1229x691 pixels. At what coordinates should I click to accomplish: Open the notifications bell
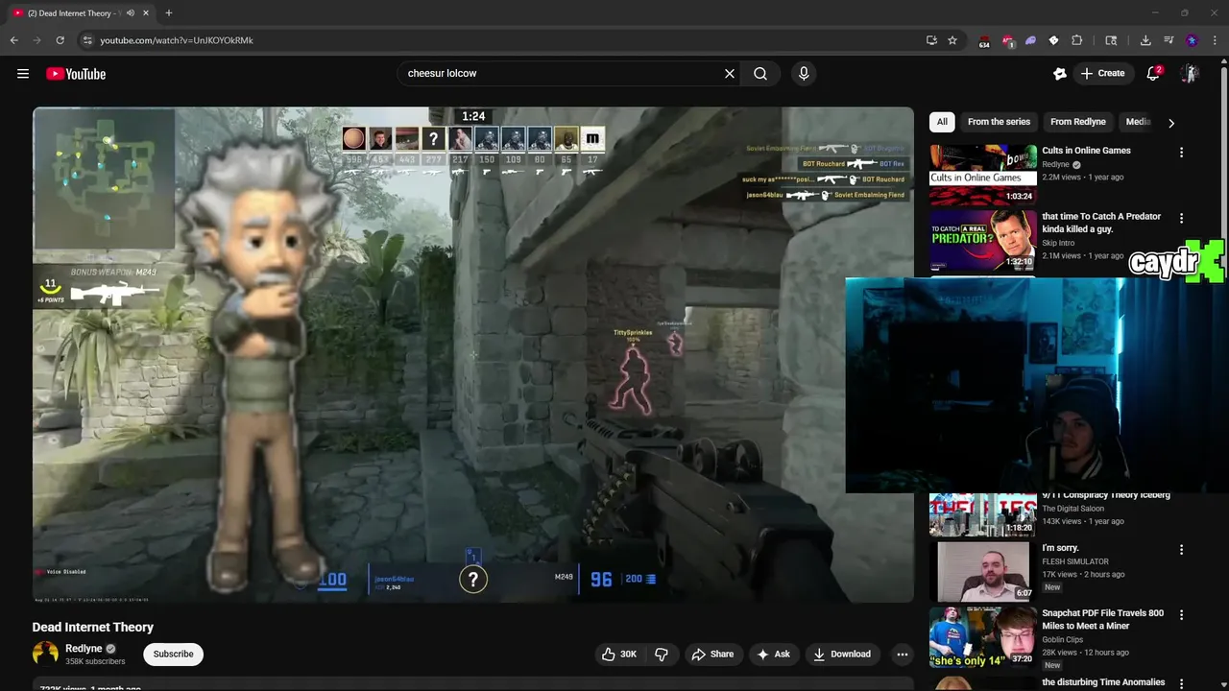1154,73
